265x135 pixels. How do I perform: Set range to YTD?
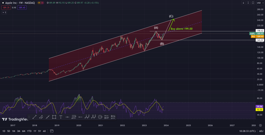click(29, 131)
